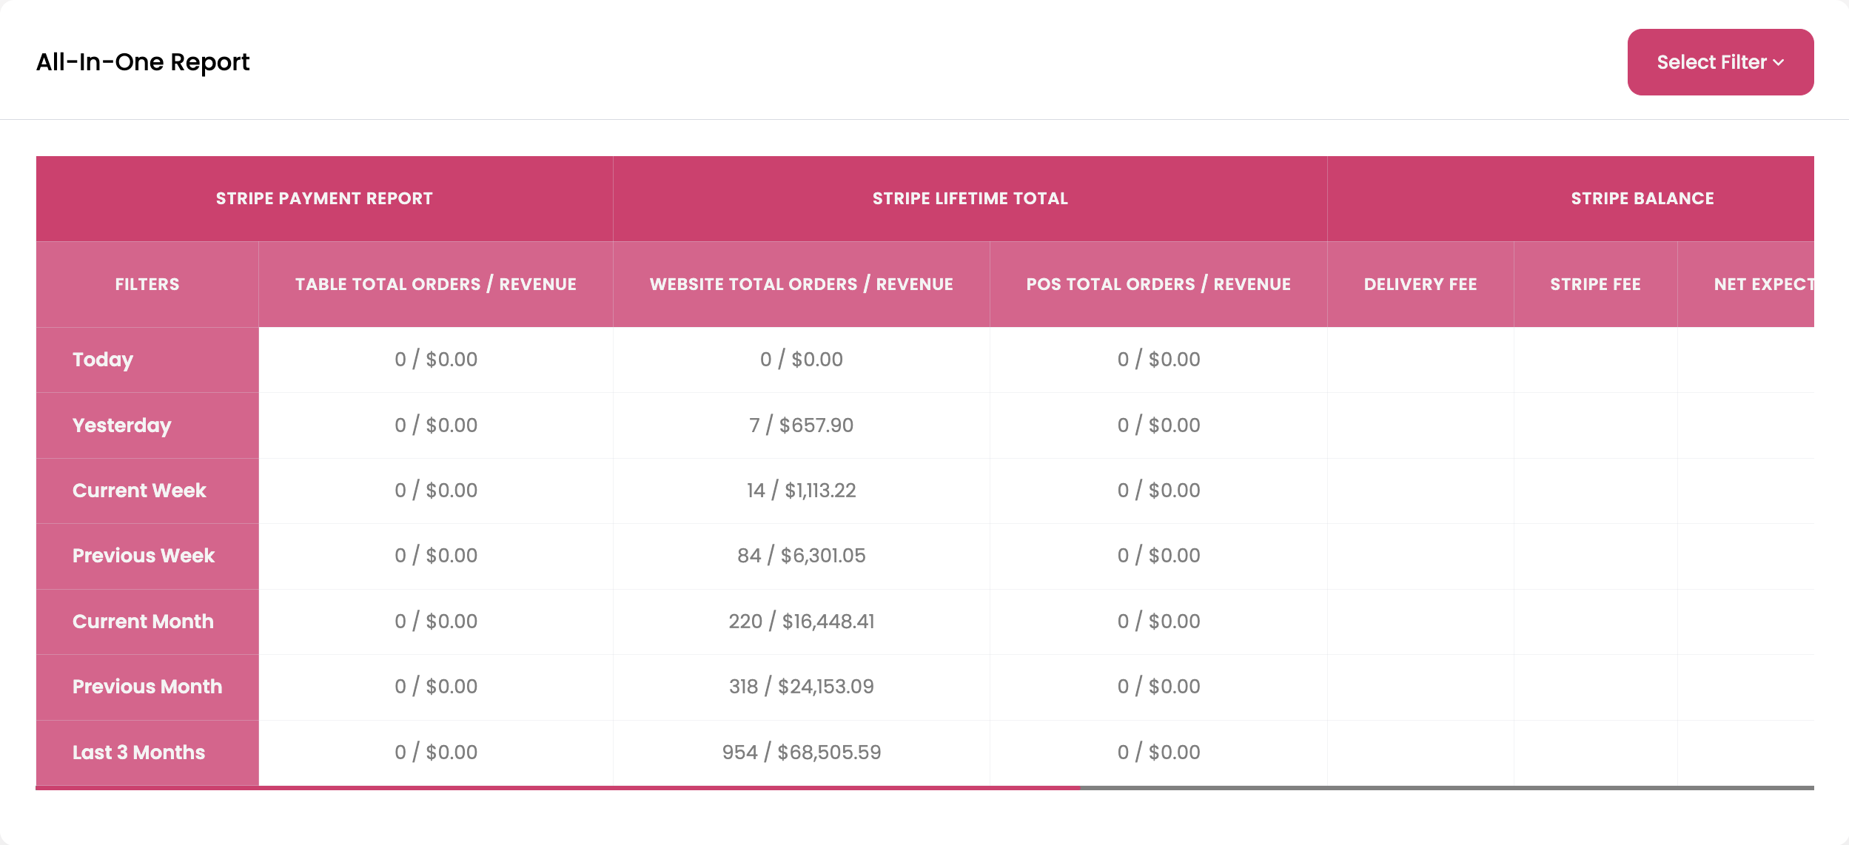Click the horizontal scrollbar track's gray portion
Image resolution: width=1849 pixels, height=845 pixels.
click(1447, 788)
